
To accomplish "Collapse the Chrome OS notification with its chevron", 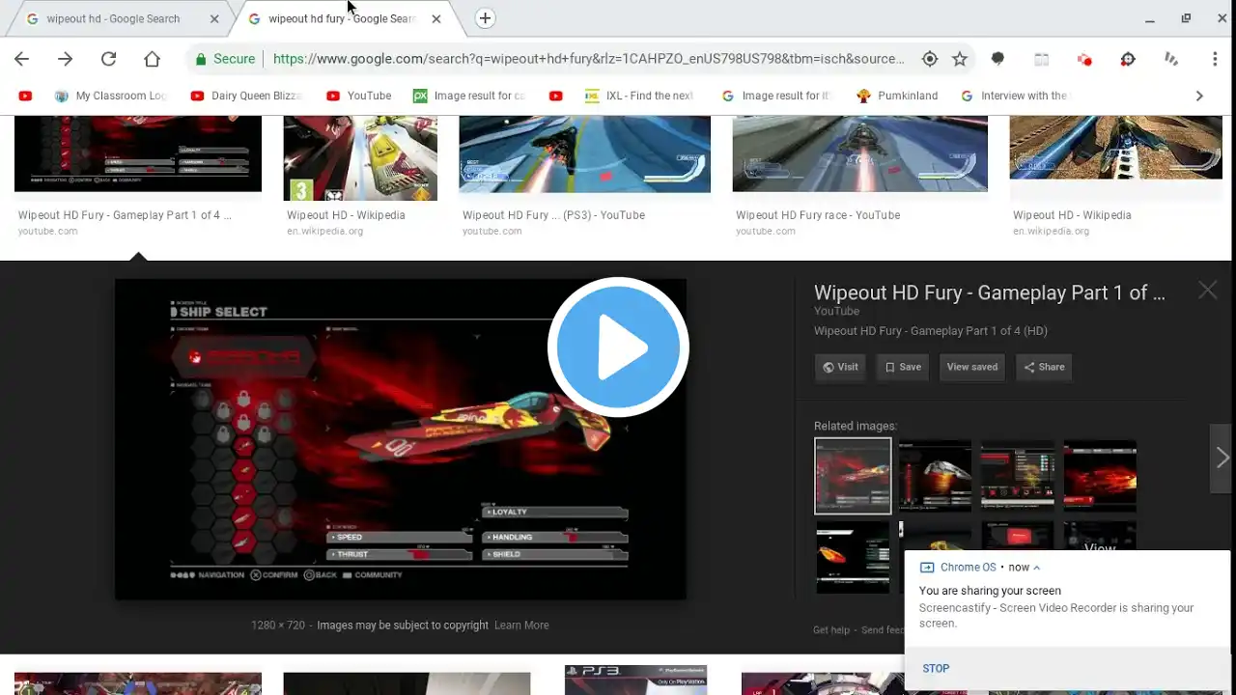I will tap(1036, 568).
